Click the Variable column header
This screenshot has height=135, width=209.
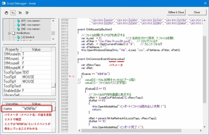point(12,104)
